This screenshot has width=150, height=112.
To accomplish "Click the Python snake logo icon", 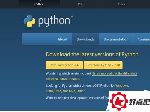I will (x=29, y=21).
